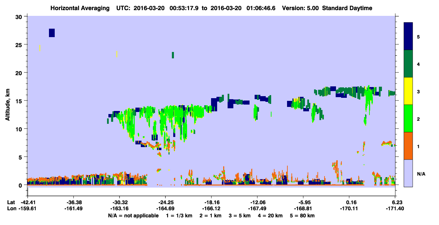Click 'Version: 5.00' in the header
The width and height of the screenshot is (439, 225).
[x=301, y=8]
